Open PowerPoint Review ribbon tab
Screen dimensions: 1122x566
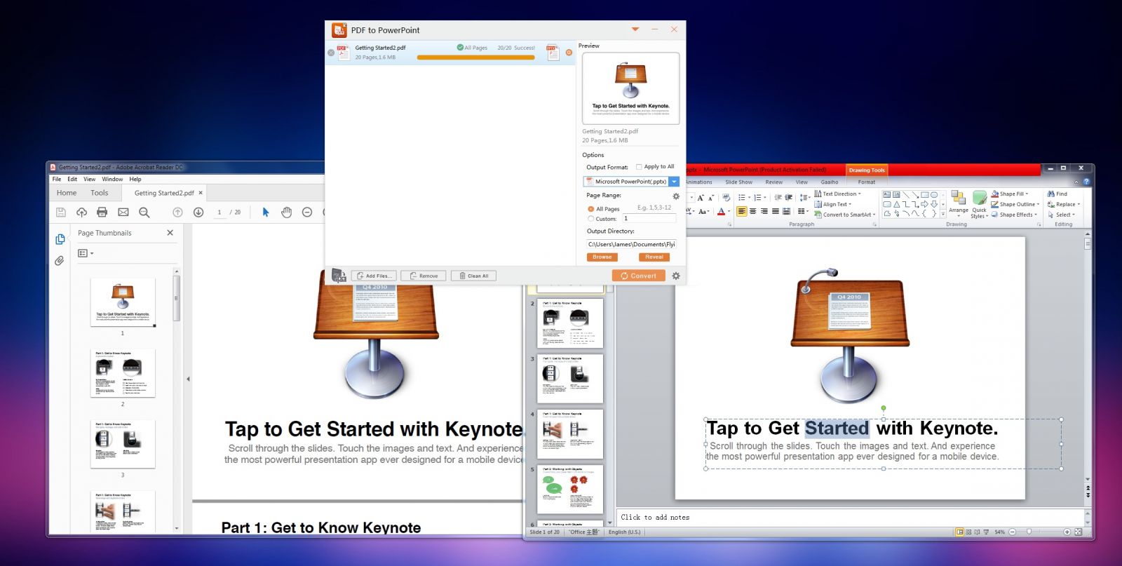[773, 182]
